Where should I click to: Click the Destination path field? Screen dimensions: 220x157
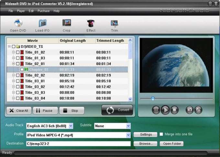click(x=78, y=144)
